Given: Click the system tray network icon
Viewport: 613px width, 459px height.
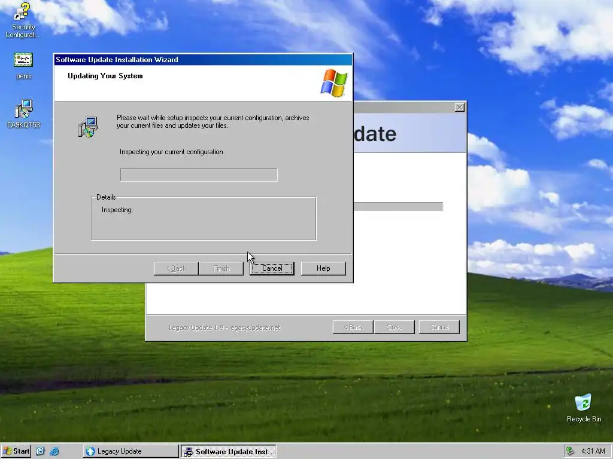Looking at the screenshot, I should [570, 451].
